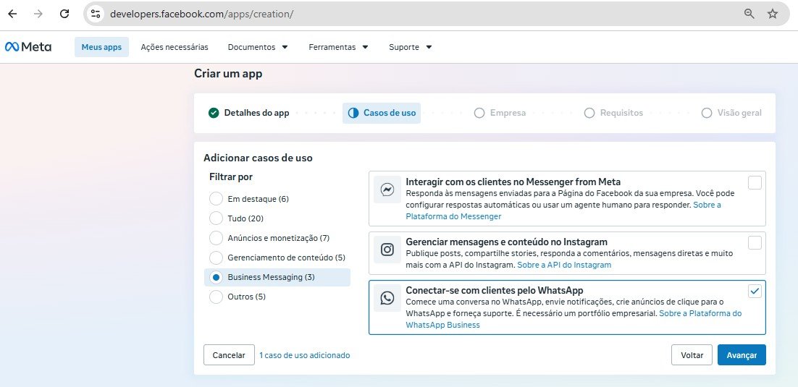Select the Business Messaging (3) filter

tap(277, 277)
